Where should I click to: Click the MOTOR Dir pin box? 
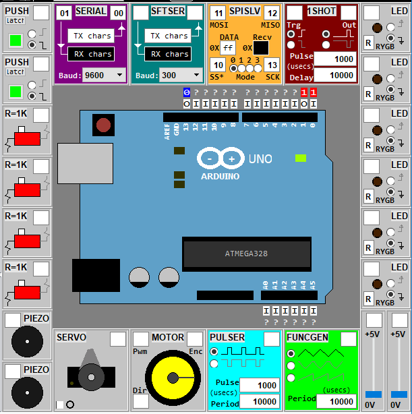(x=141, y=401)
